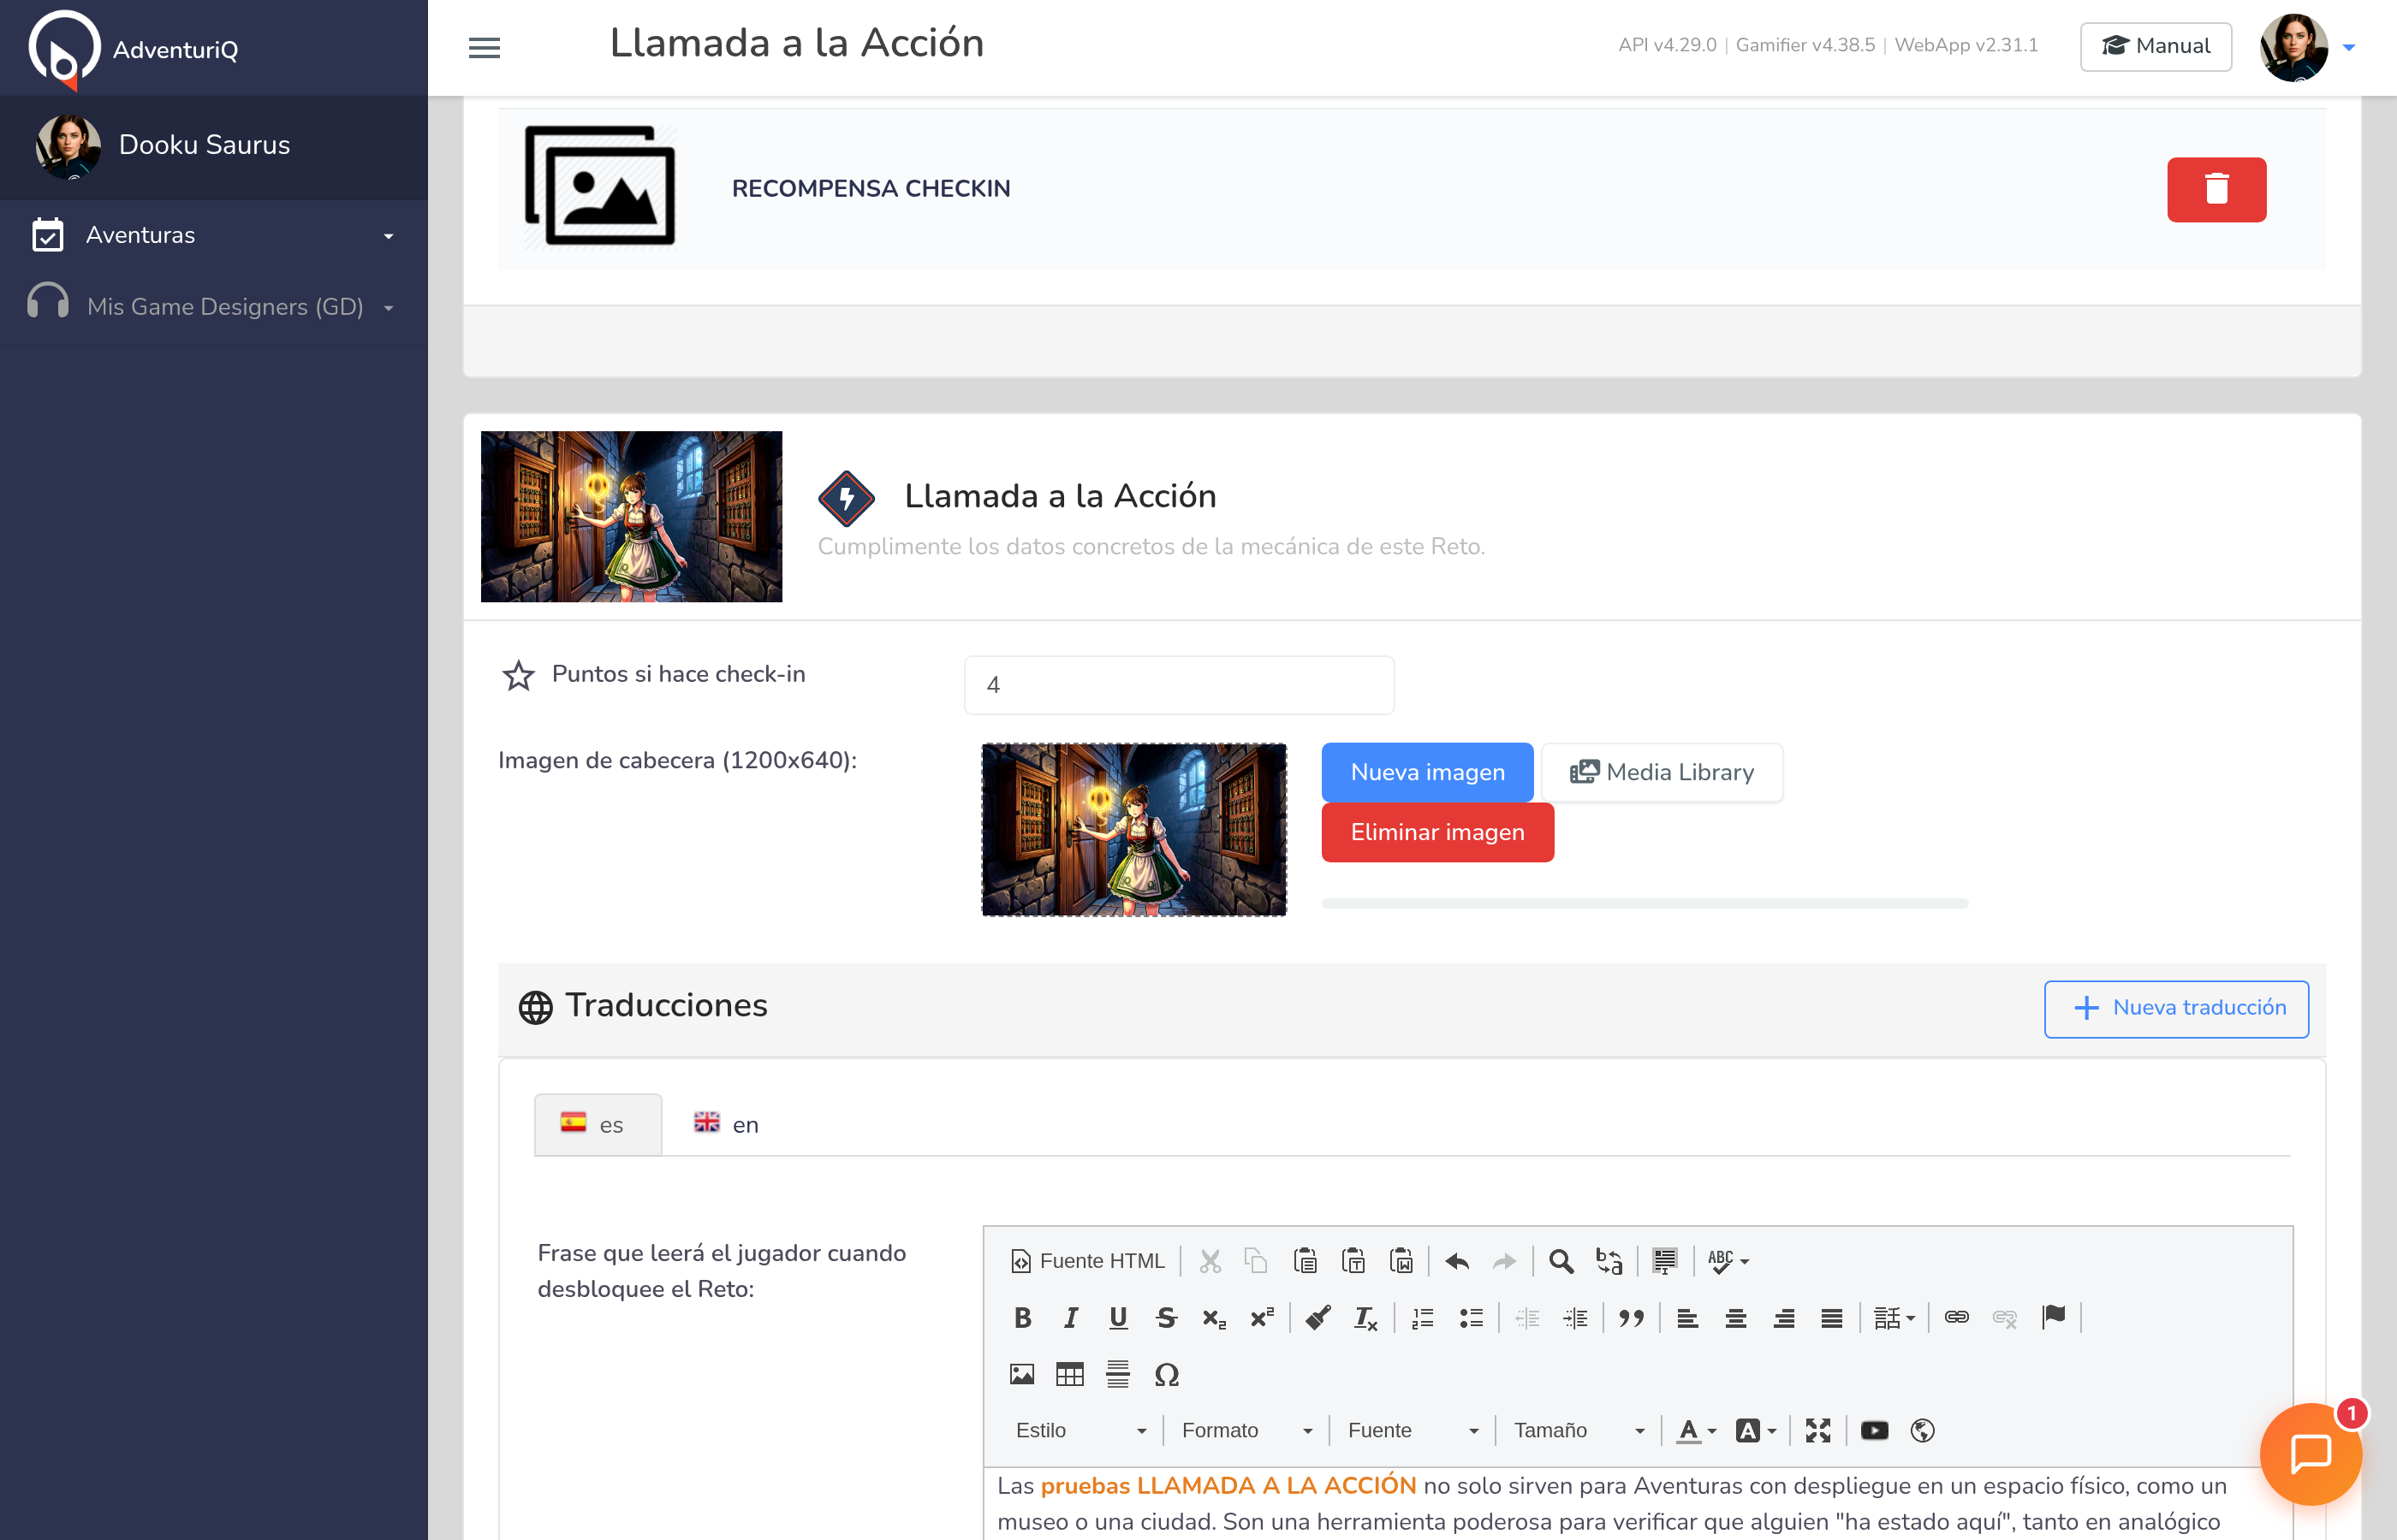
Task: Align text left in the editor
Action: tap(1687, 1318)
